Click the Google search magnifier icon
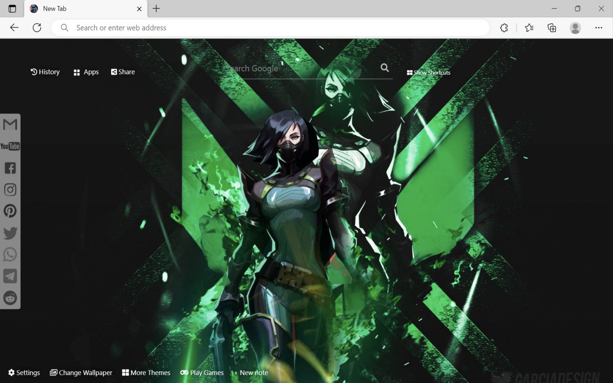 (385, 68)
